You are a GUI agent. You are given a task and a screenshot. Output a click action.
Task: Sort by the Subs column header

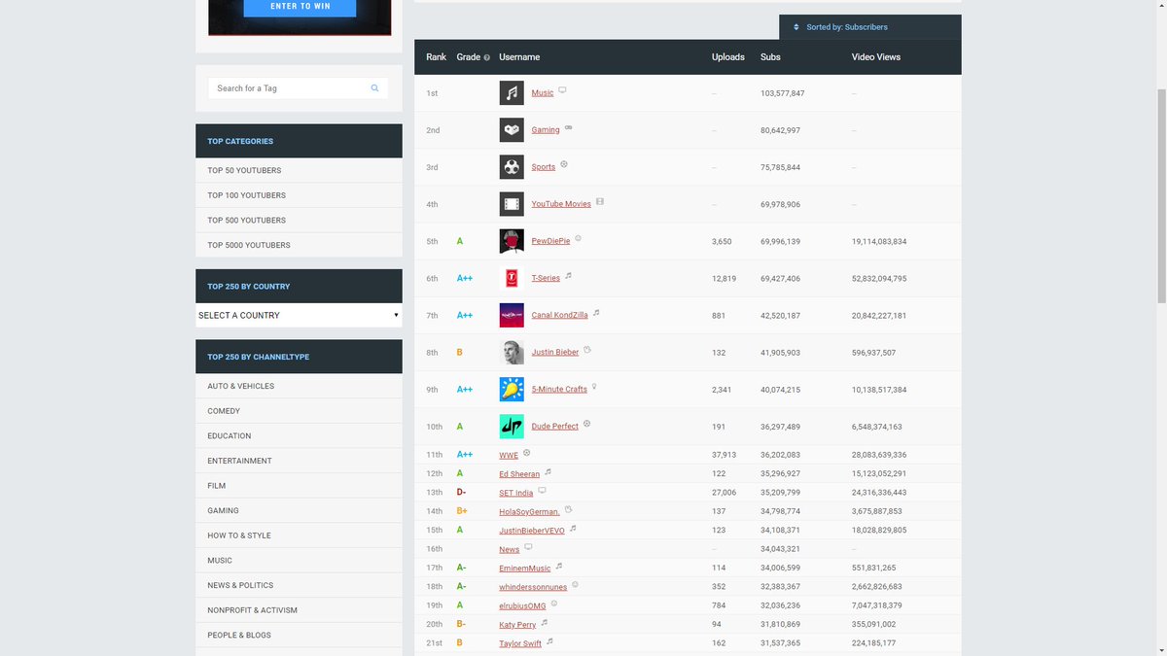coord(770,57)
